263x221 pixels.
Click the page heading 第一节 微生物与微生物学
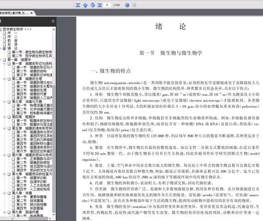coord(171,53)
